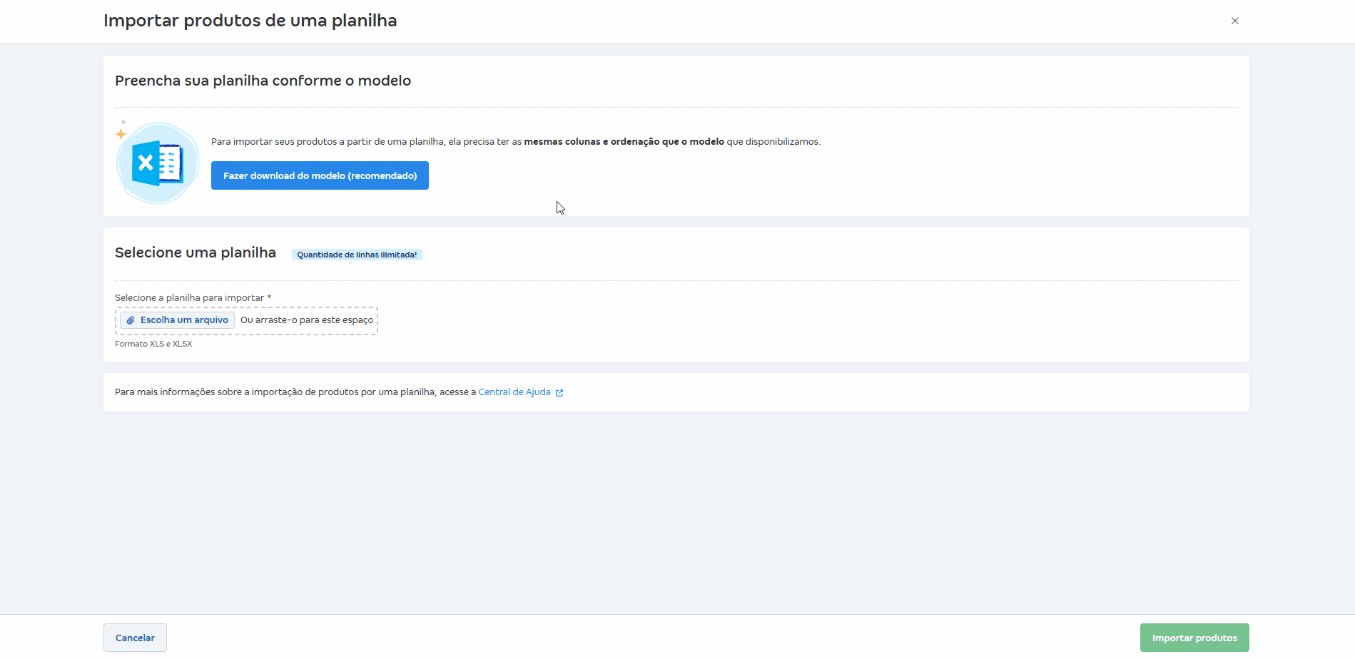1355x659 pixels.
Task: Cancel the product import
Action: (x=135, y=638)
